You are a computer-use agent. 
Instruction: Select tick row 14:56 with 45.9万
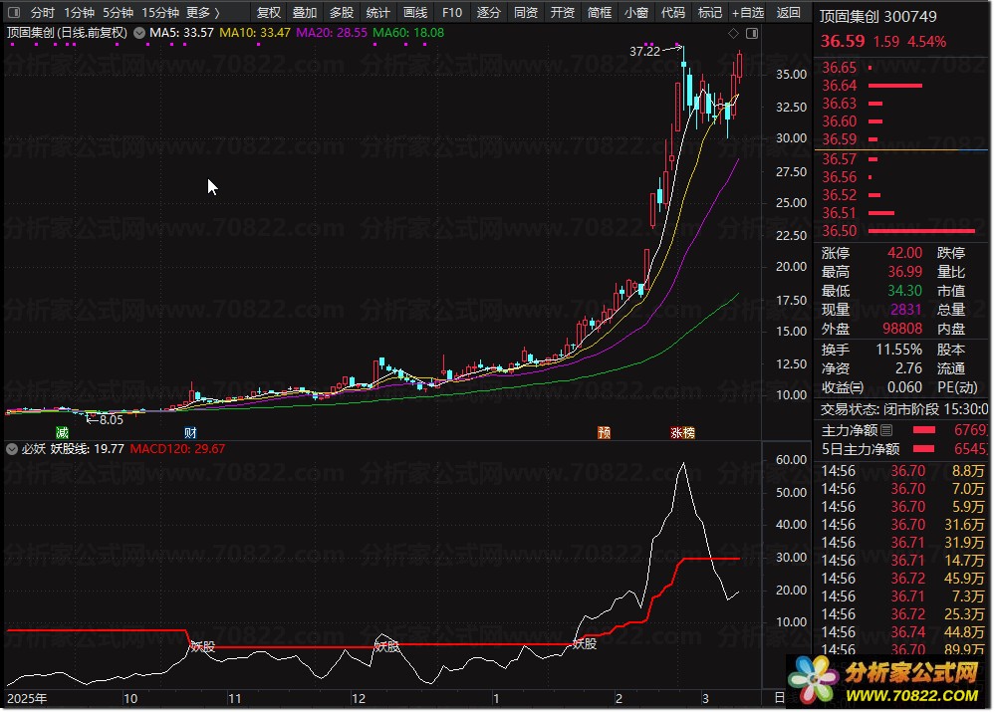[x=903, y=579]
